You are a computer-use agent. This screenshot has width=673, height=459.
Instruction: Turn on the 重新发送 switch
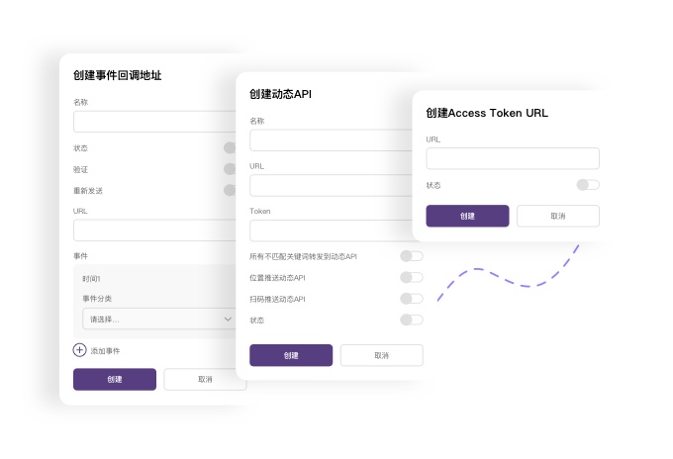pyautogui.click(x=230, y=190)
